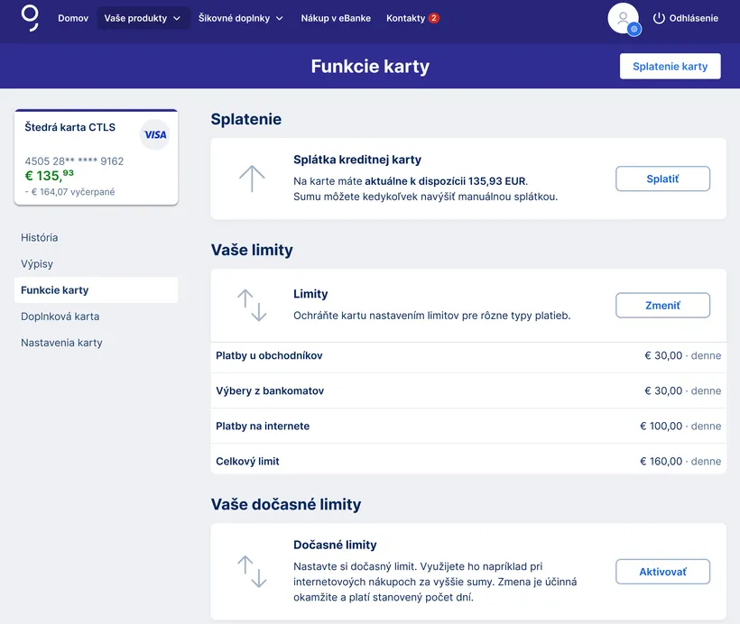Click the Platby na internete limit row
The height and width of the screenshot is (624, 740).
[467, 426]
